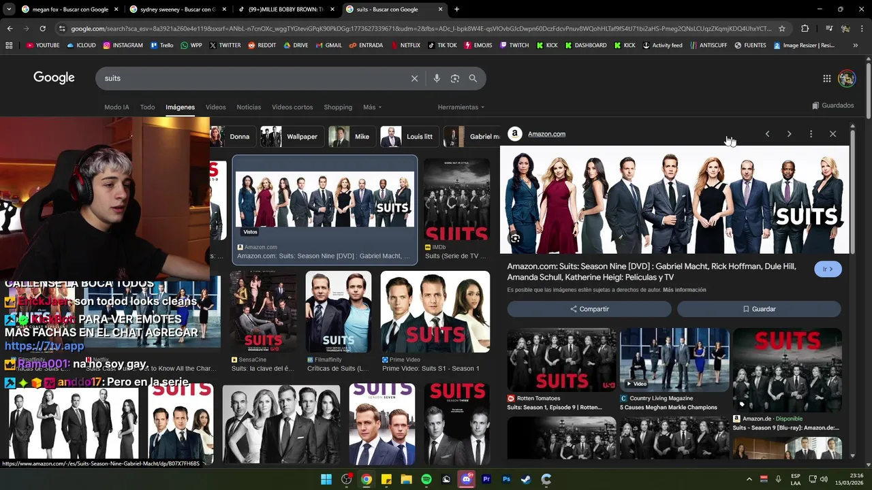Reload the page
The height and width of the screenshot is (490, 872).
(x=42, y=29)
